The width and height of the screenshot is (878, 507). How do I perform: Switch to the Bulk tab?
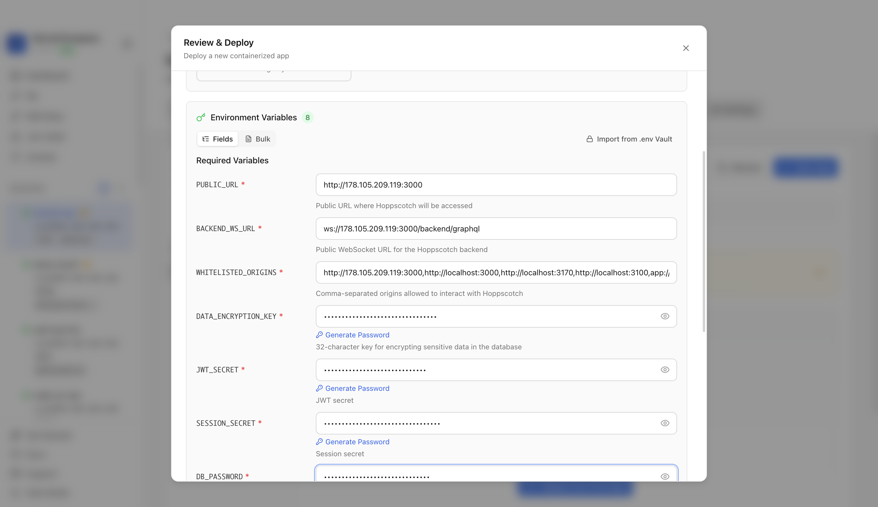point(257,139)
